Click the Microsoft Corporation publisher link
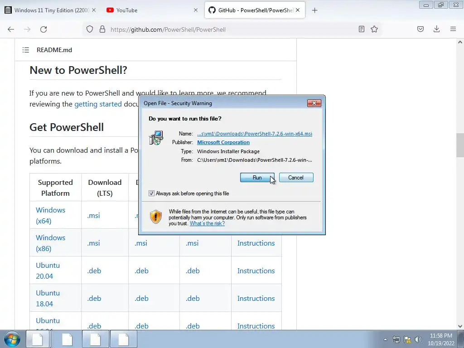 [x=223, y=142]
